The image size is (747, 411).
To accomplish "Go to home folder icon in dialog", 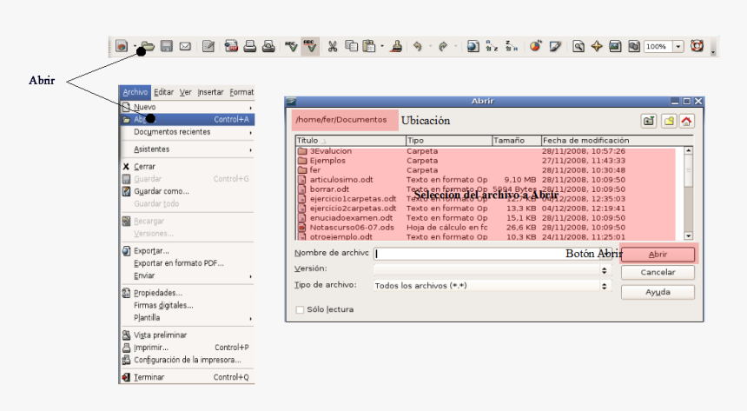I will click(x=687, y=121).
